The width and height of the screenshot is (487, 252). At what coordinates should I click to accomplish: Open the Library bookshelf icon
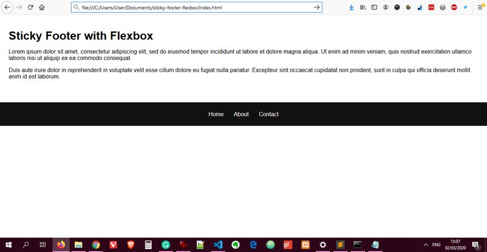pyautogui.click(x=363, y=7)
